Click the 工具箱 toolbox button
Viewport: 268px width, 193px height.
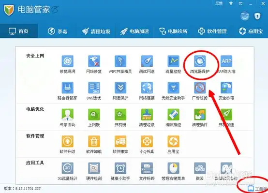[x=257, y=189]
